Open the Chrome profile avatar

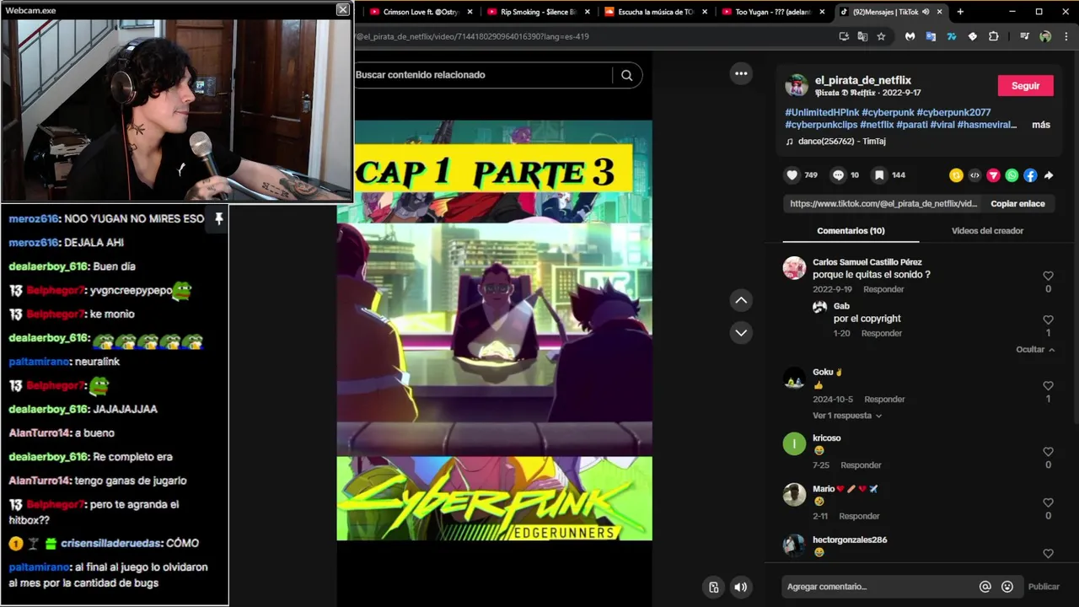click(x=1045, y=36)
